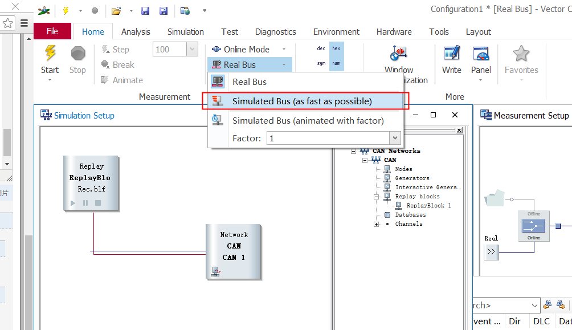Click the bus icon inside the Network CAN block
The height and width of the screenshot is (330, 572).
215,272
